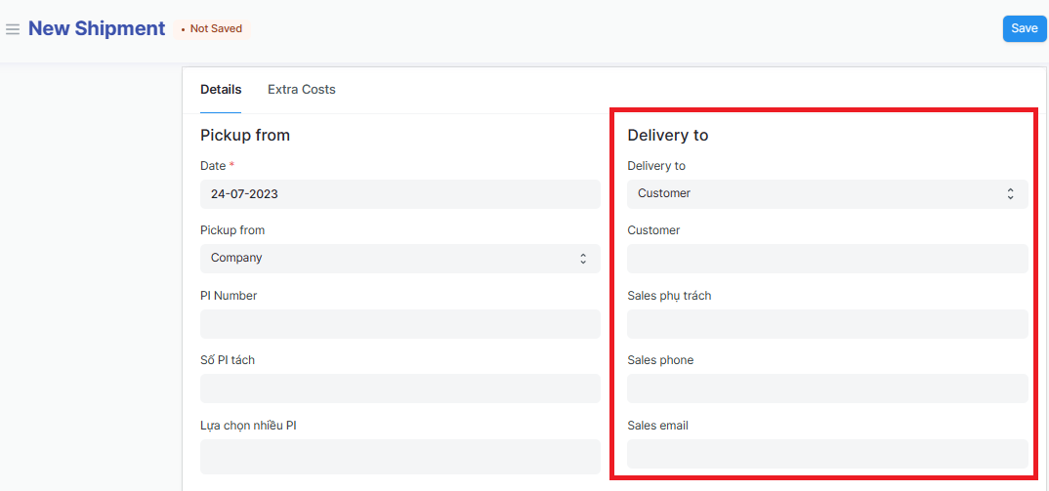Click the bold Delivery to section heading

point(667,136)
